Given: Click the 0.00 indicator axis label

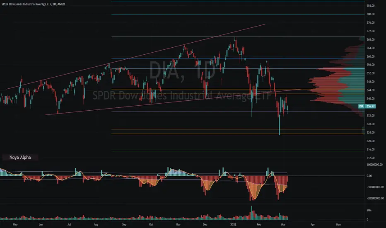Looking at the screenshot, I should (x=369, y=176).
